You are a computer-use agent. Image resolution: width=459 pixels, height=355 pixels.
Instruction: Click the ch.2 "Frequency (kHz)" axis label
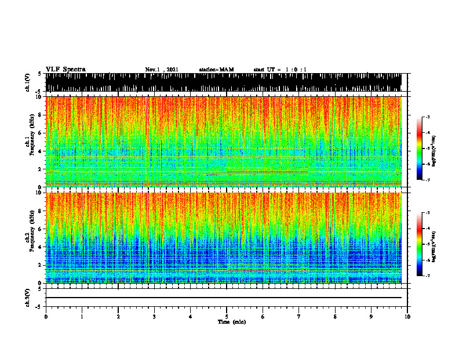point(32,231)
